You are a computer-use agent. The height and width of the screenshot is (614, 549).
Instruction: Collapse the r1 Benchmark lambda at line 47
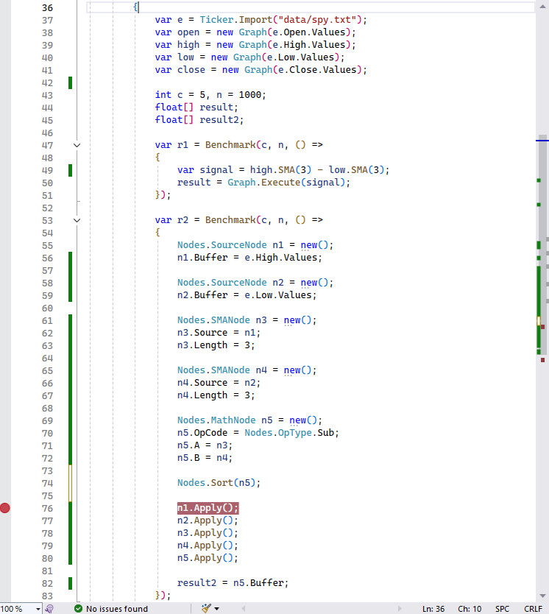coord(77,145)
